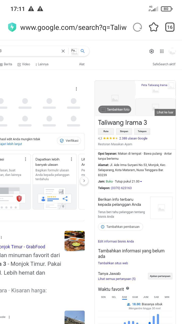Open the tab switcher showing 16
182x324 pixels.
(170, 27)
